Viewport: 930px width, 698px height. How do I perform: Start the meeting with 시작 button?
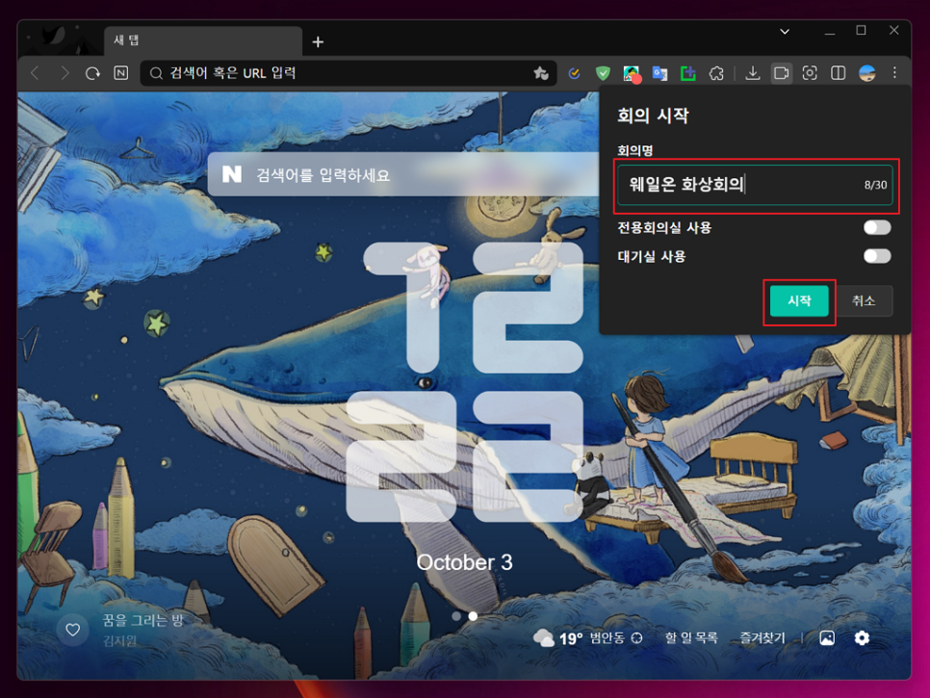pos(799,301)
